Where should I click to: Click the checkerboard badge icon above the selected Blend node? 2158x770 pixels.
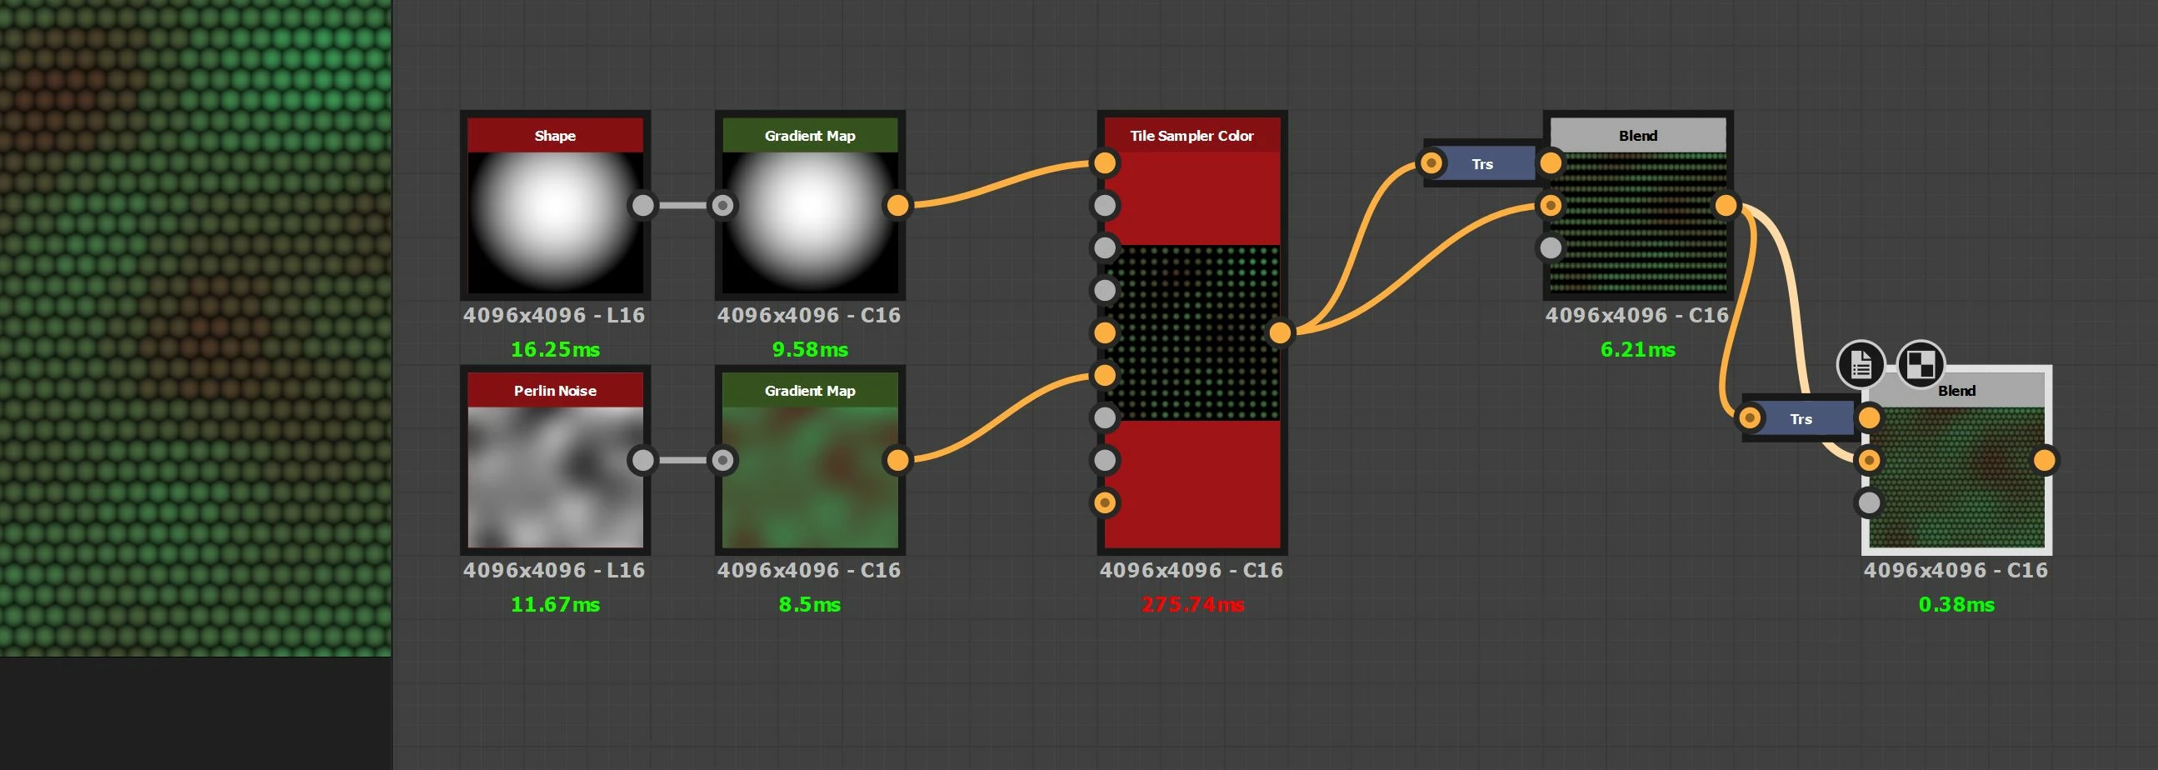click(1920, 364)
